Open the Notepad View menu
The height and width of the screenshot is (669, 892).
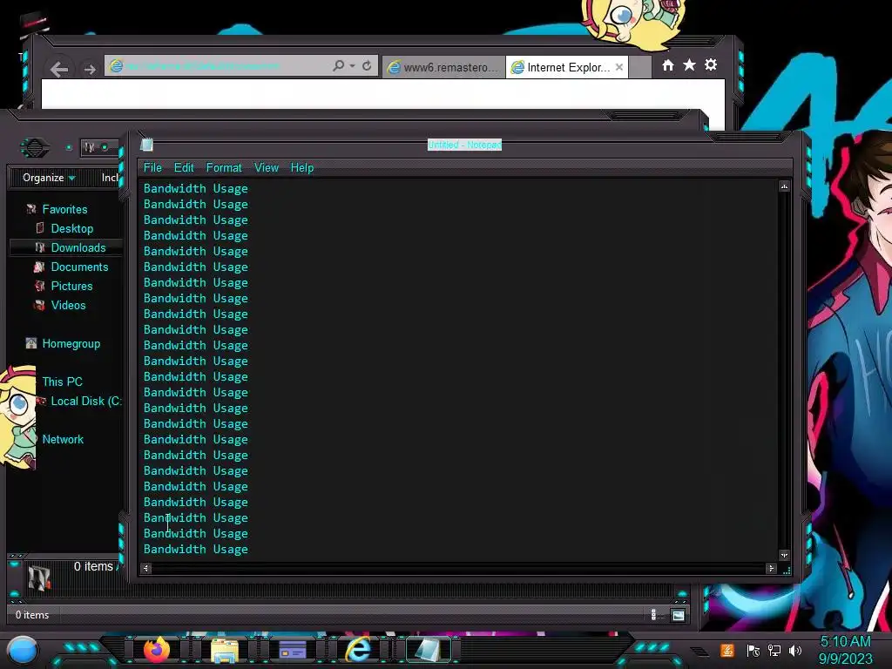click(x=267, y=167)
